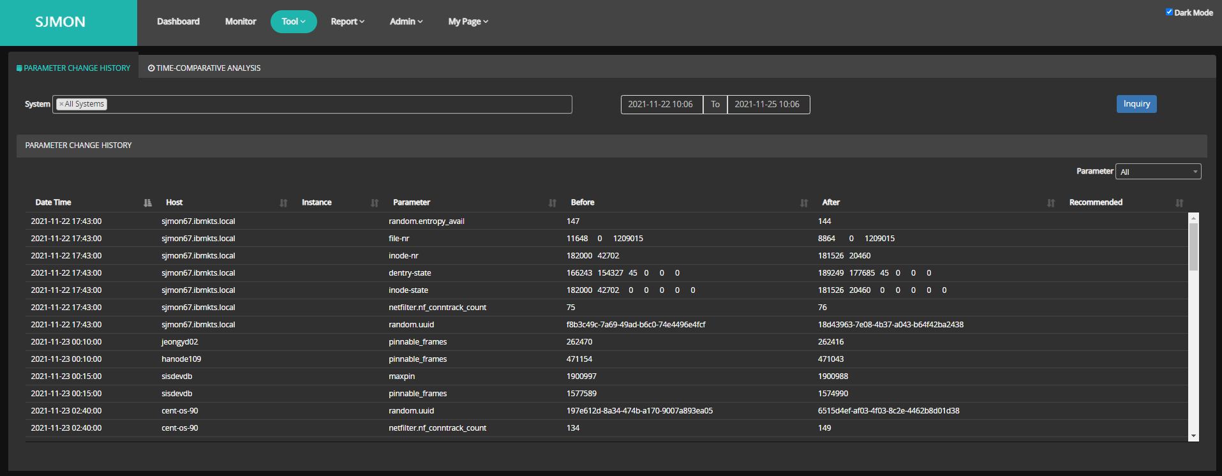Sort by Recommended column icon
This screenshot has height=476, width=1222.
click(x=1179, y=203)
